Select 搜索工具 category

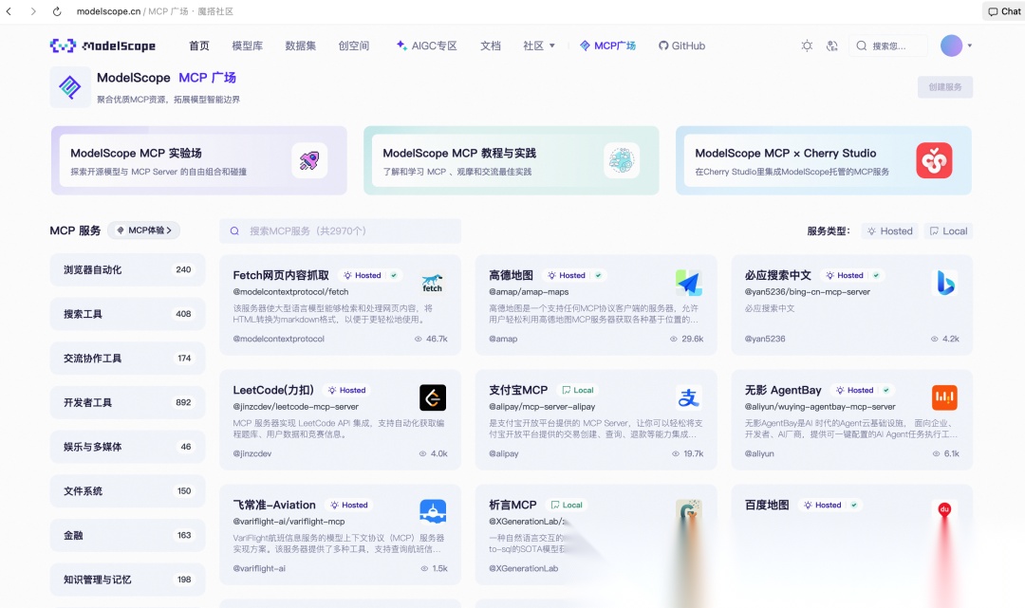pos(127,314)
